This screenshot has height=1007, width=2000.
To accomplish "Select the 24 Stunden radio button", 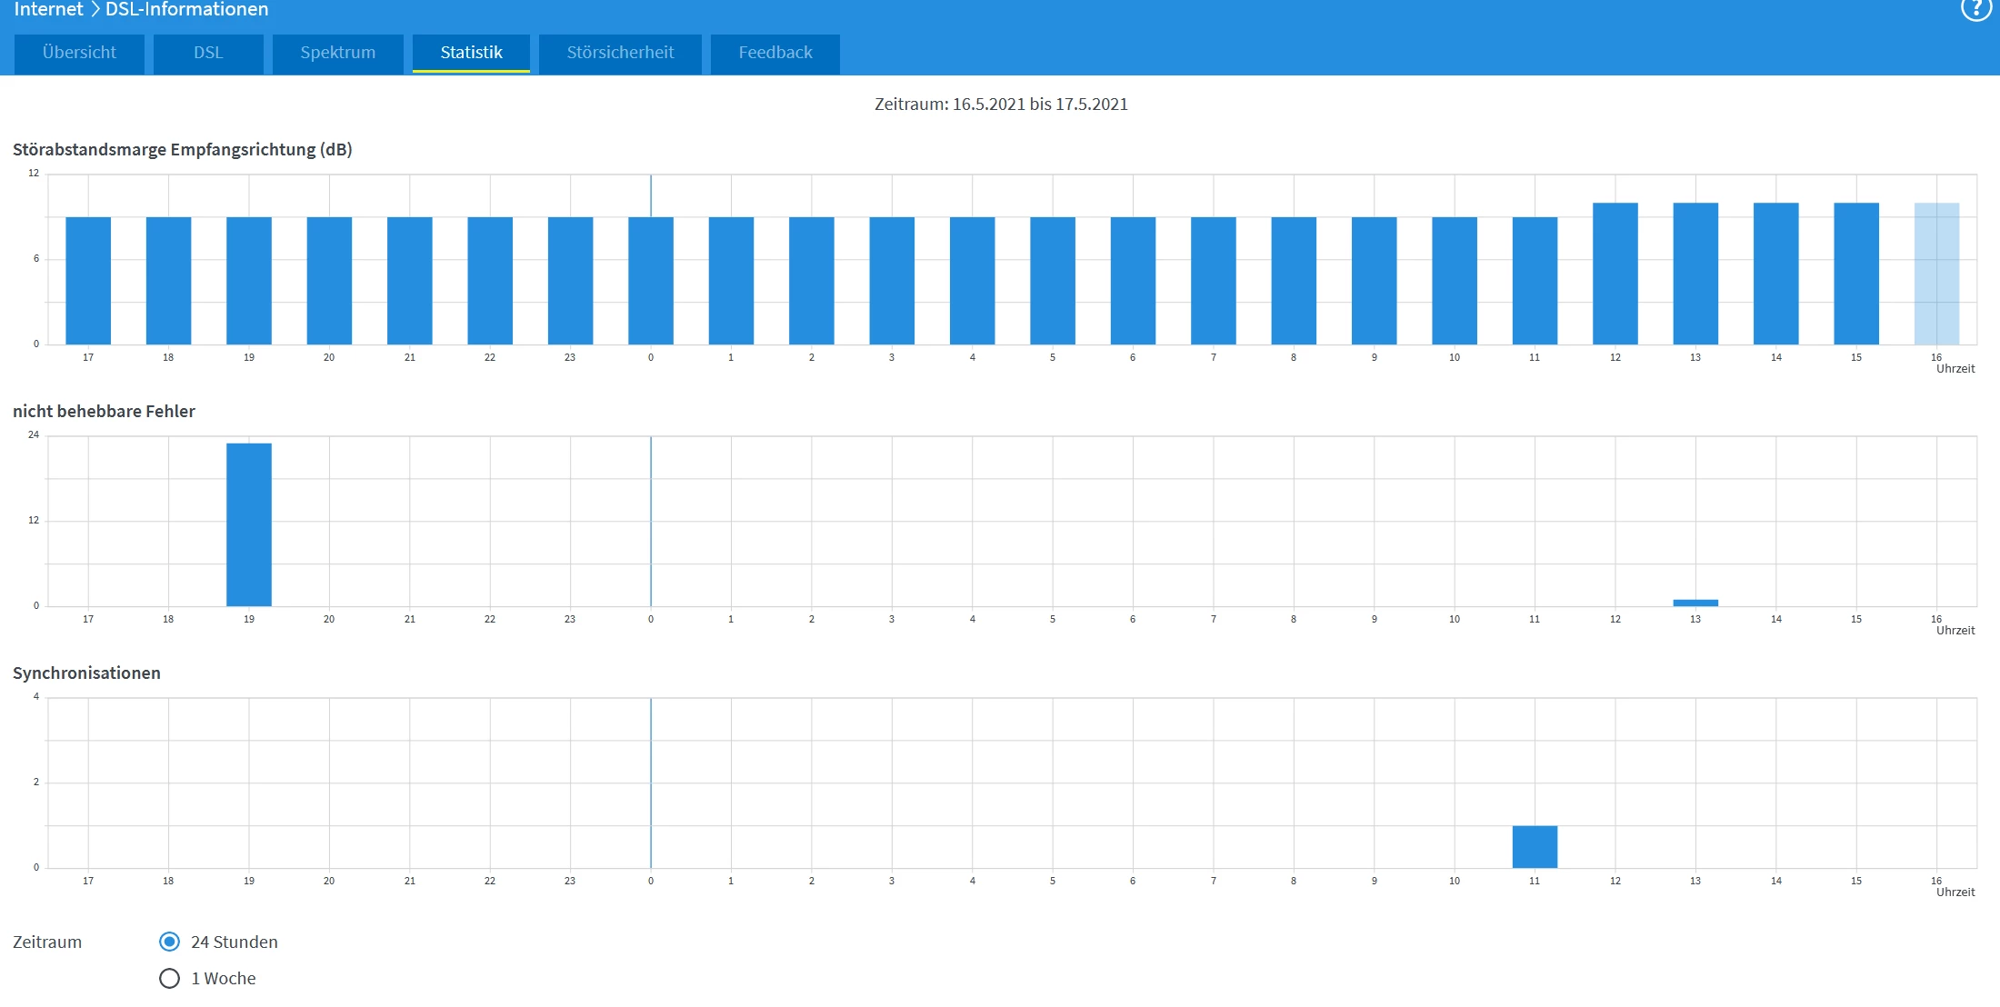I will pos(169,942).
